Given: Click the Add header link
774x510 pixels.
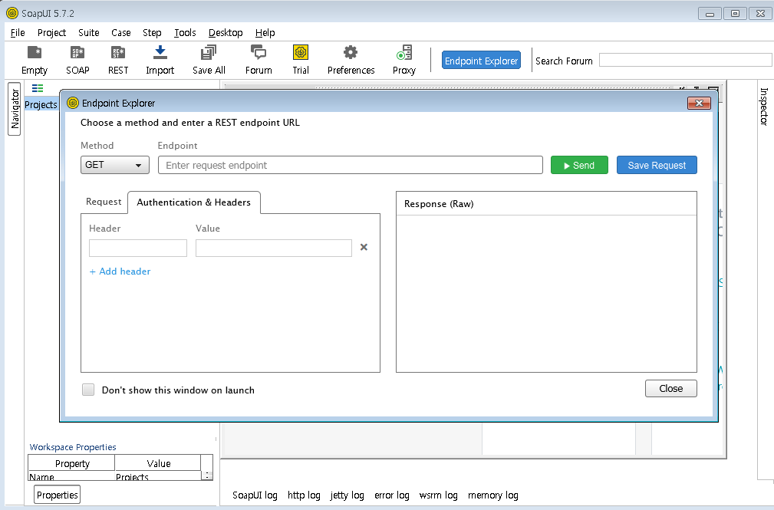Looking at the screenshot, I should tap(120, 271).
